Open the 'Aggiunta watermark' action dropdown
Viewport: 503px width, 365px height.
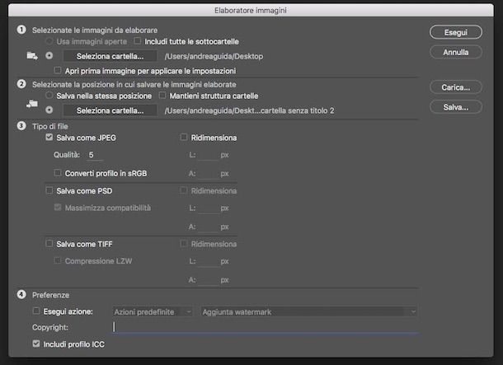[308, 311]
